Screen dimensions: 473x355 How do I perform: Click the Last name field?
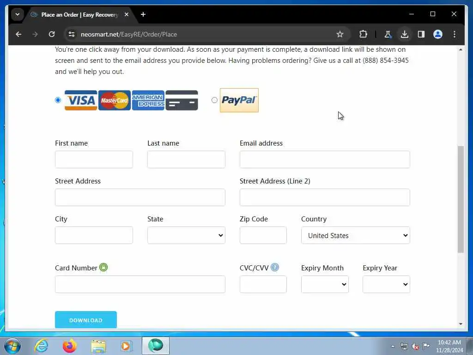pos(186,159)
